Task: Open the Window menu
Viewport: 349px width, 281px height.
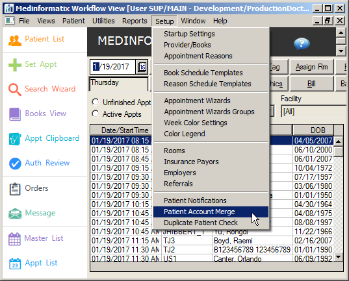Action: (x=193, y=21)
